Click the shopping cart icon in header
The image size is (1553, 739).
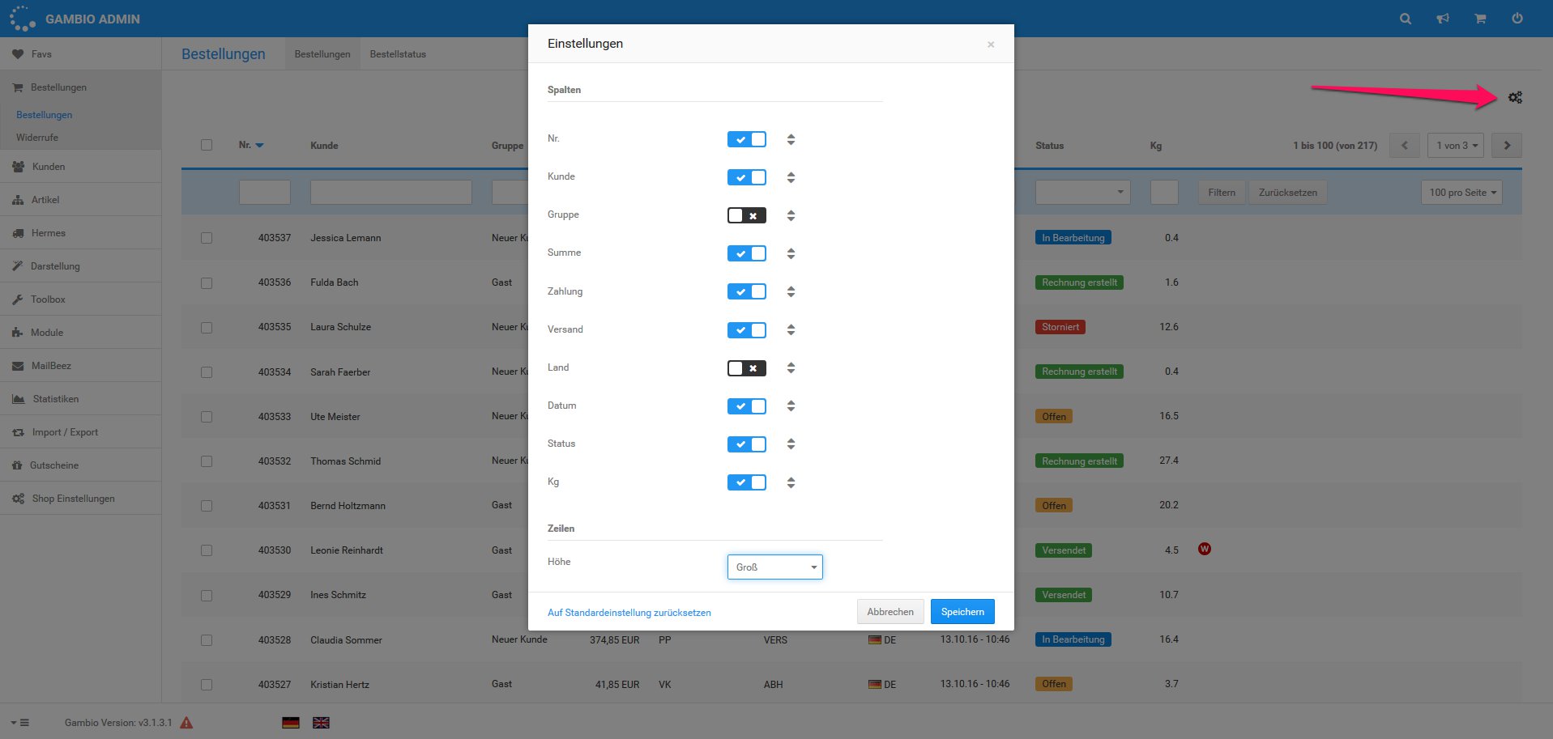point(1480,19)
